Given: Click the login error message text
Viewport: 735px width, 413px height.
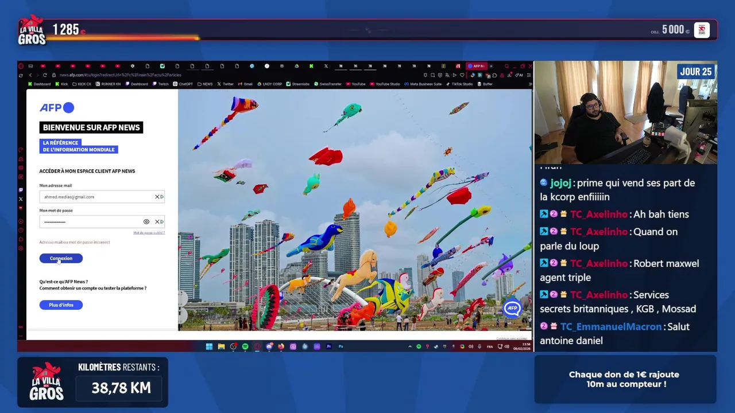Looking at the screenshot, I should tap(75, 242).
